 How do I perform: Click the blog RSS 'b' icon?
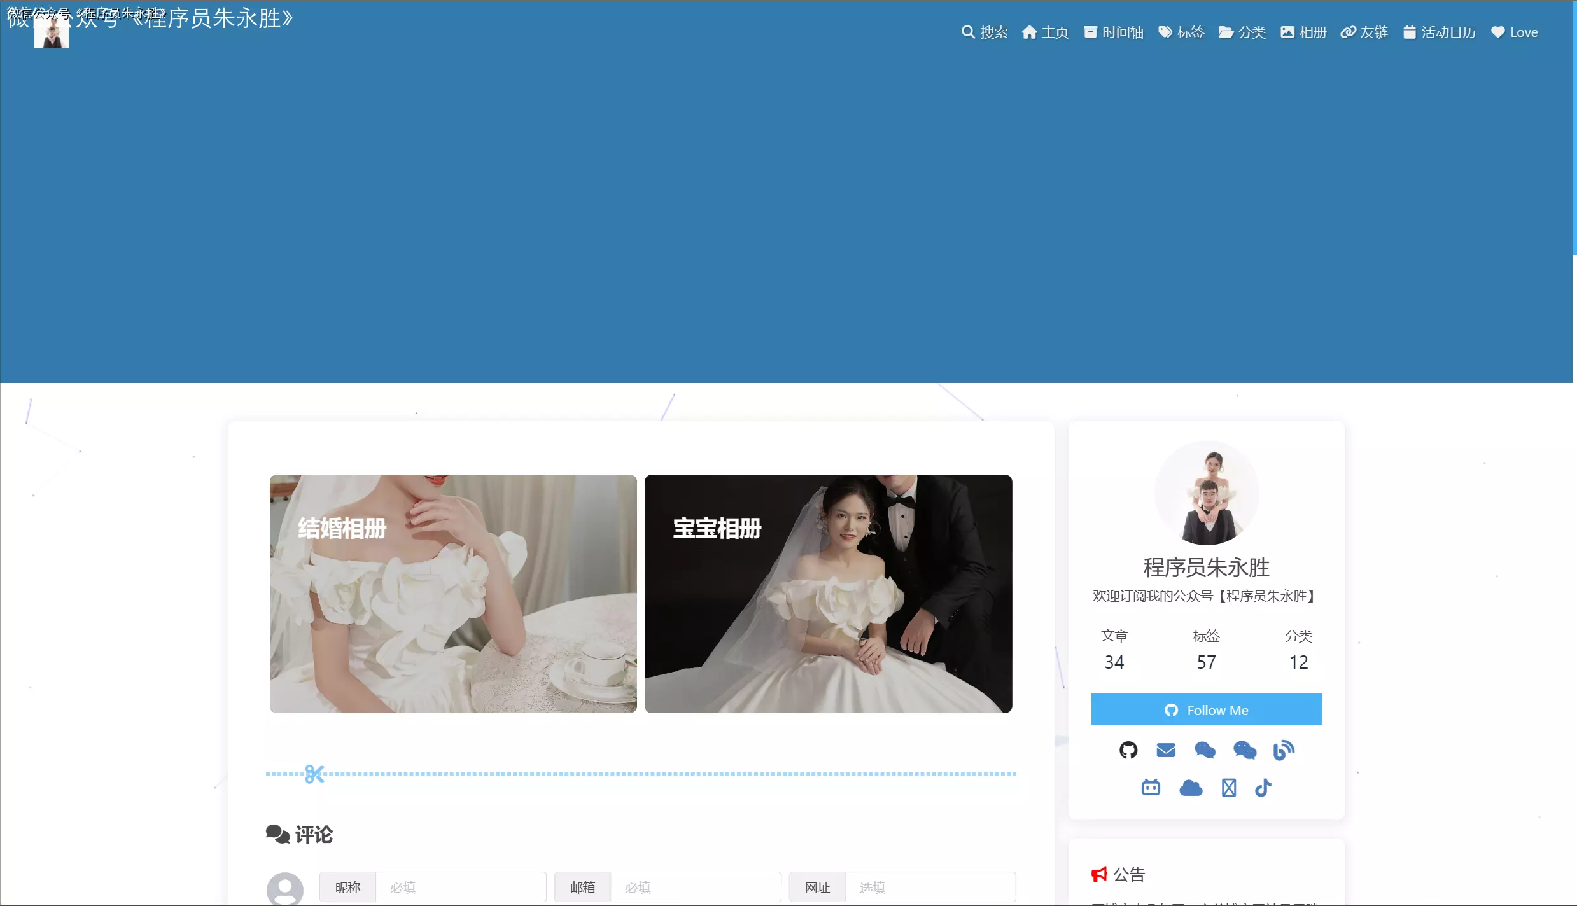(1284, 750)
